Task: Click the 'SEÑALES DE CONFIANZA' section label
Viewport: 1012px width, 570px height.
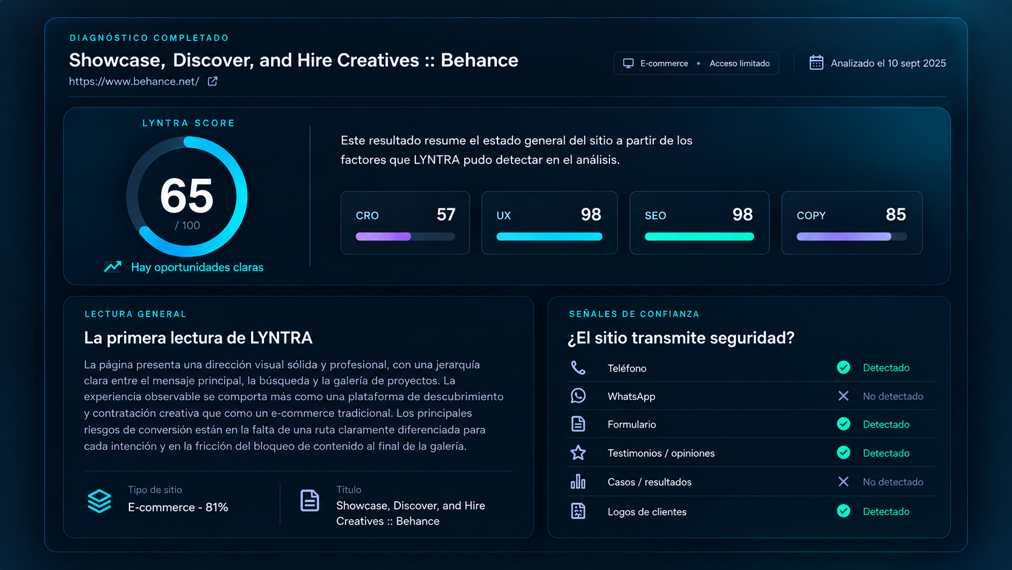Action: (x=634, y=314)
